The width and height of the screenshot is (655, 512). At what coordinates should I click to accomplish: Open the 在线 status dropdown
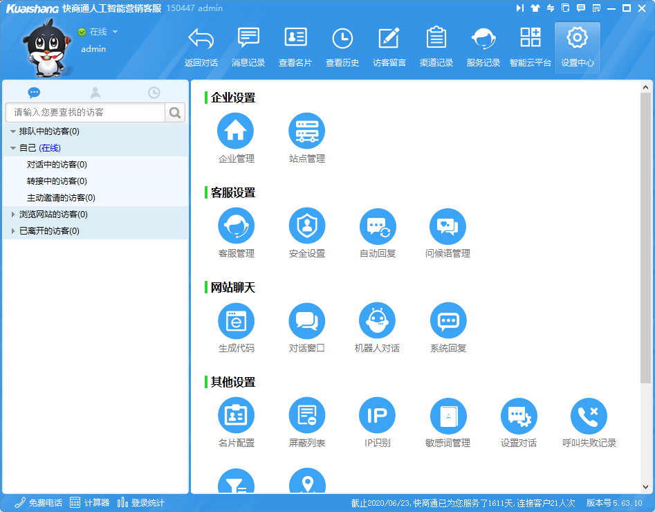[115, 32]
